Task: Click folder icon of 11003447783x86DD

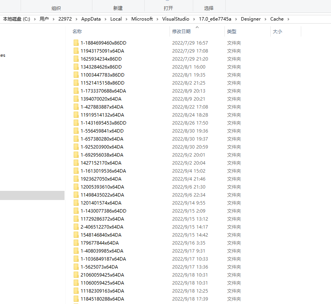Action: pos(76,75)
